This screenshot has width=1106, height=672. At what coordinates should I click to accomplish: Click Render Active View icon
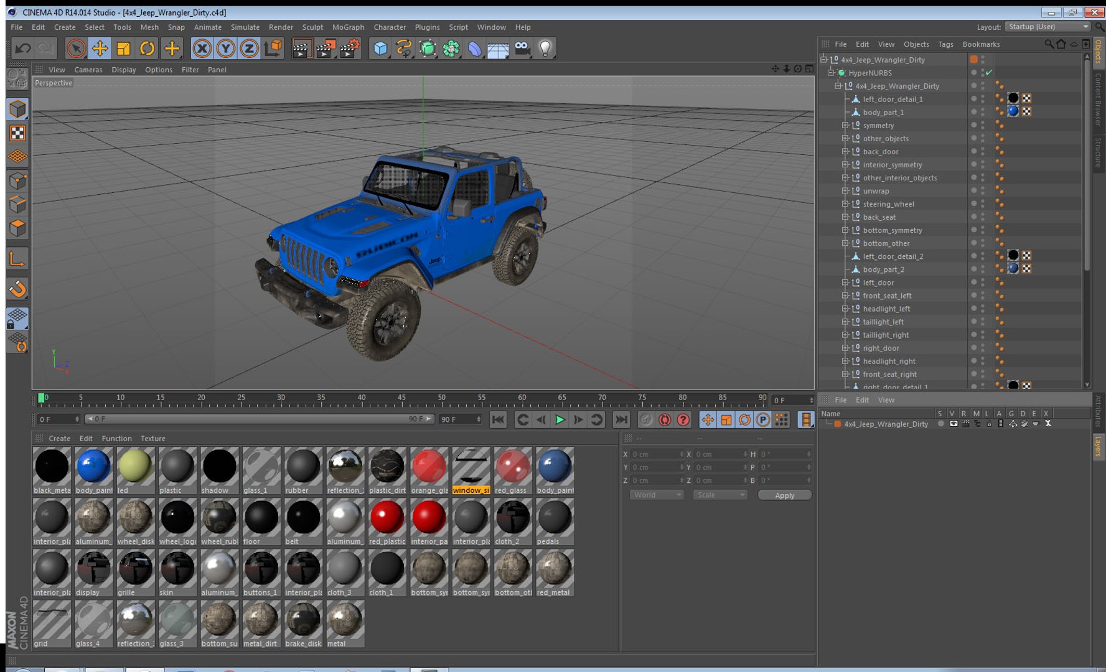pyautogui.click(x=302, y=48)
